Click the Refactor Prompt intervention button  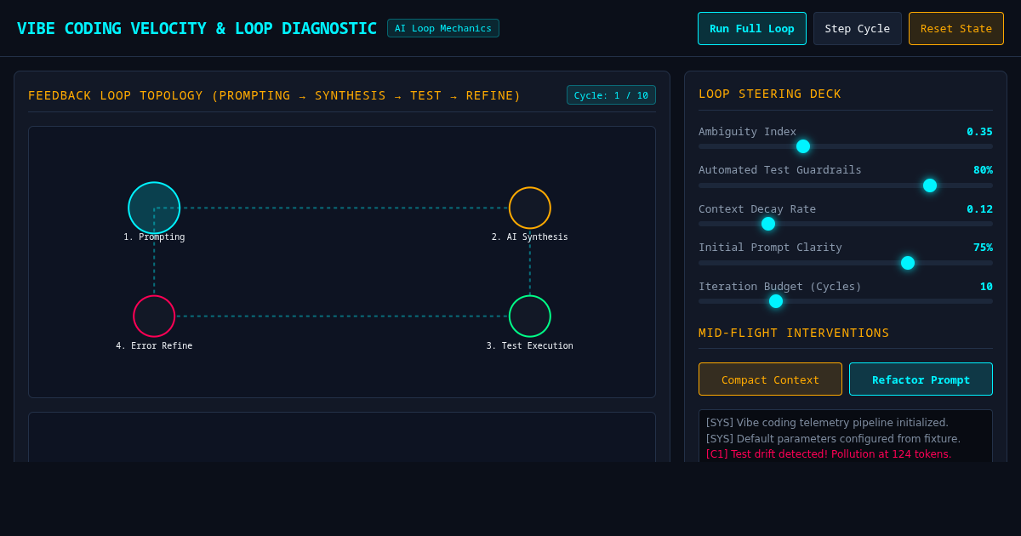click(x=921, y=379)
